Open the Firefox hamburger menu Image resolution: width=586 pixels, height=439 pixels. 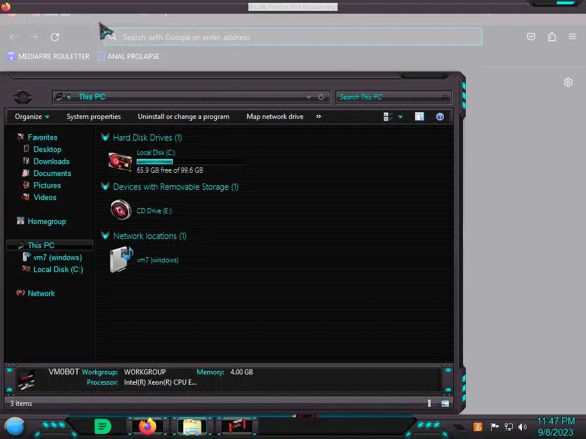572,36
